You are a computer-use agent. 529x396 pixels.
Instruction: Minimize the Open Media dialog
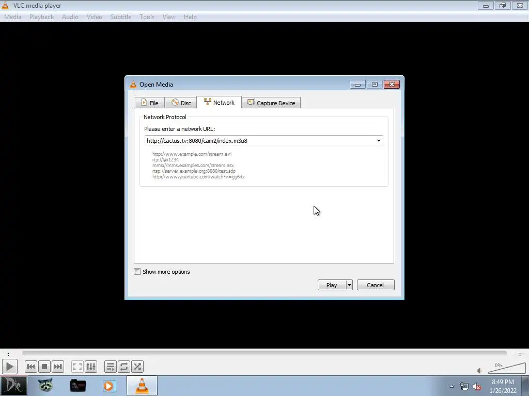pos(357,84)
